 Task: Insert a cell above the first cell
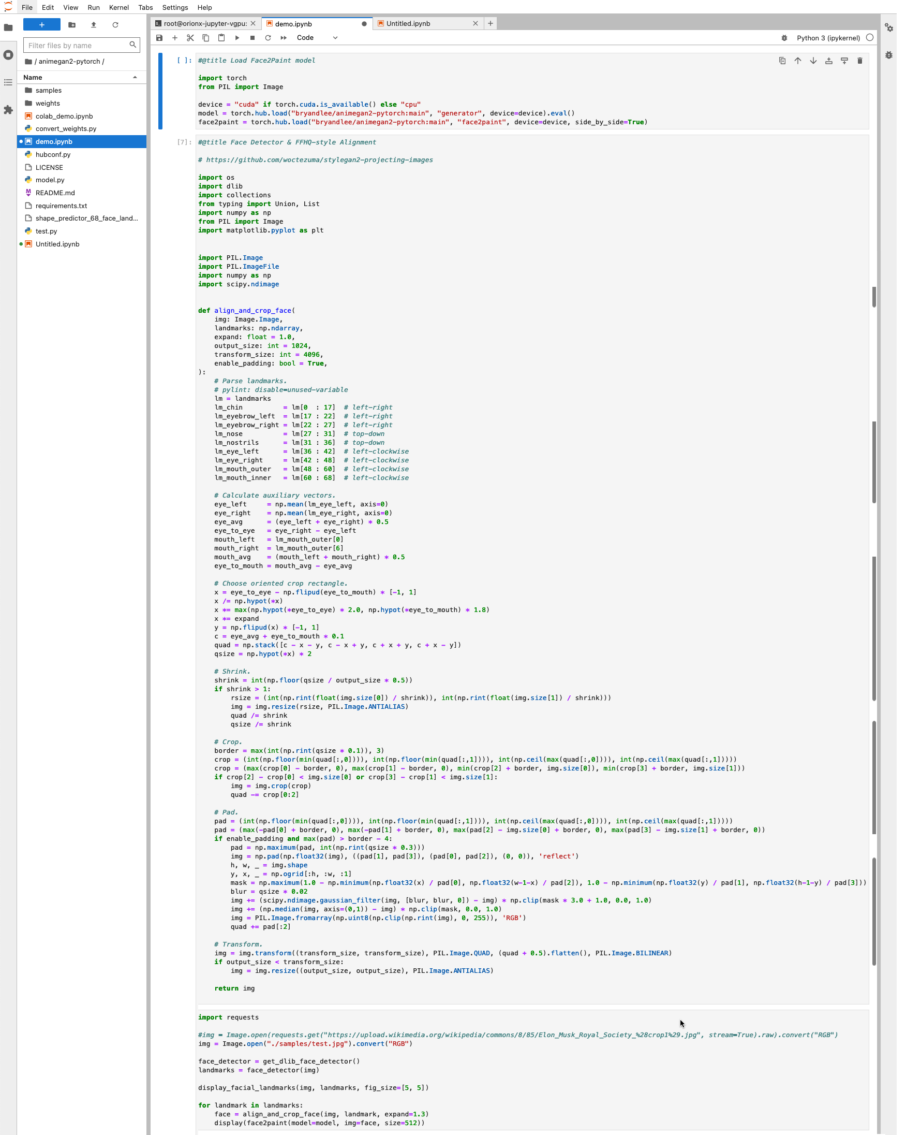(829, 61)
